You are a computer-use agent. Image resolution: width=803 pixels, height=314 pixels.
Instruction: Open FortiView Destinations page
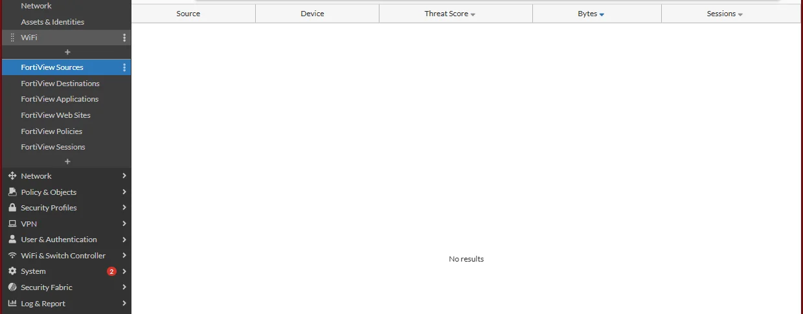click(60, 84)
